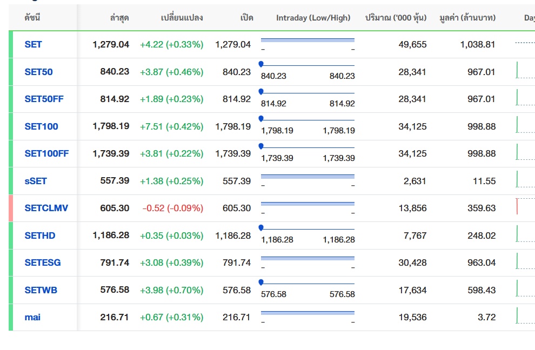Click the SETCLMV index link
This screenshot has width=535, height=350.
(46, 208)
